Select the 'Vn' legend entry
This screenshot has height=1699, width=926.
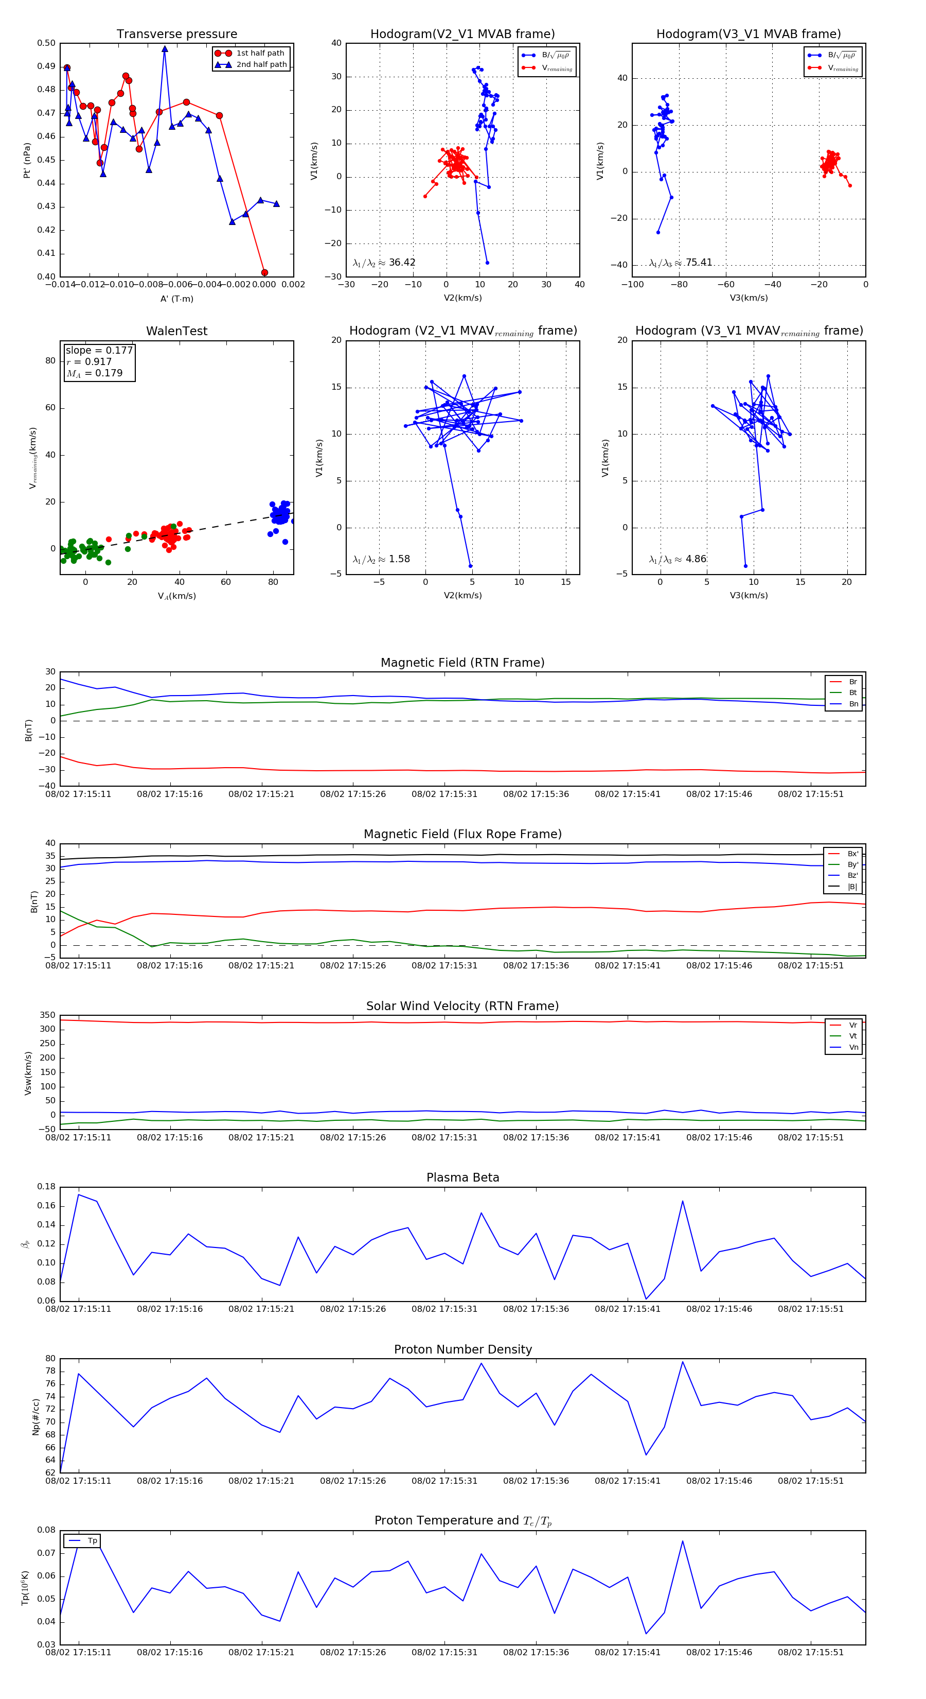pos(844,1047)
